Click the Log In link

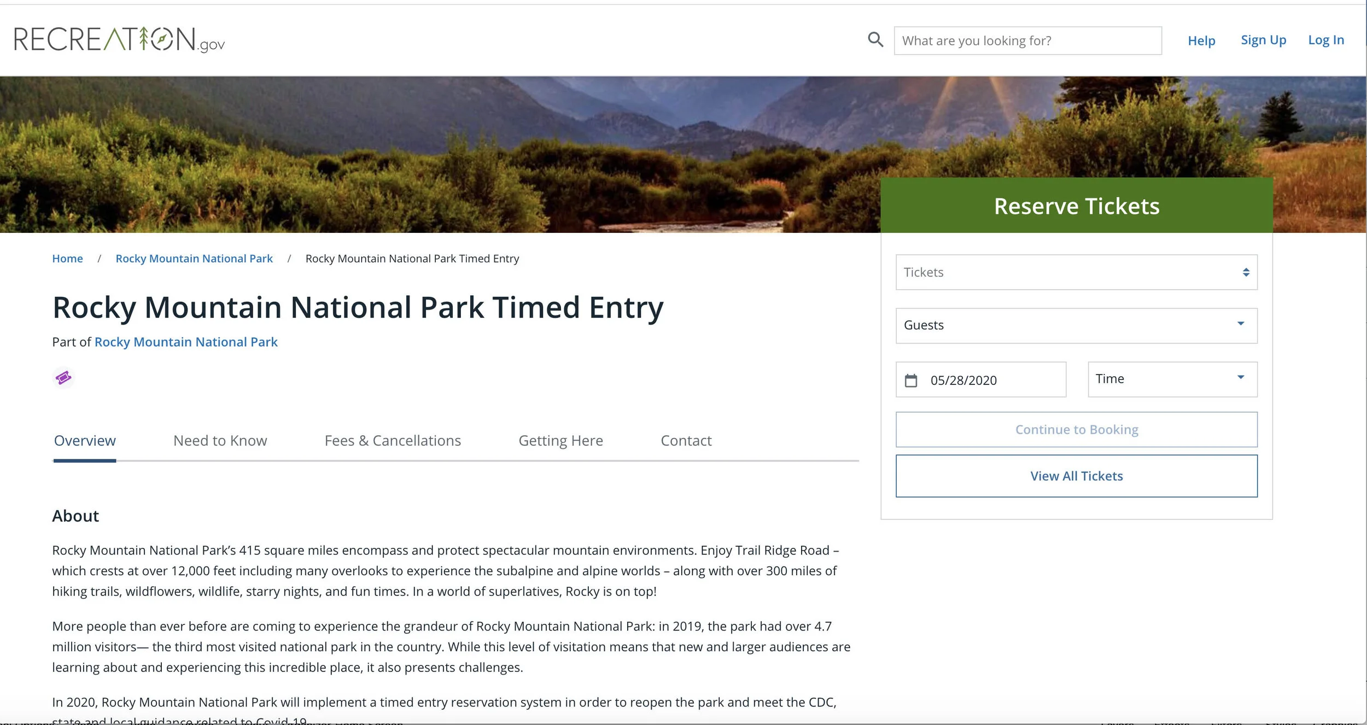click(1325, 40)
